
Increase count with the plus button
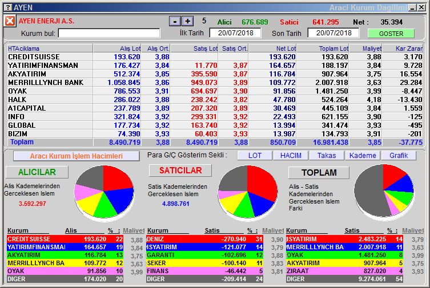click(x=187, y=21)
